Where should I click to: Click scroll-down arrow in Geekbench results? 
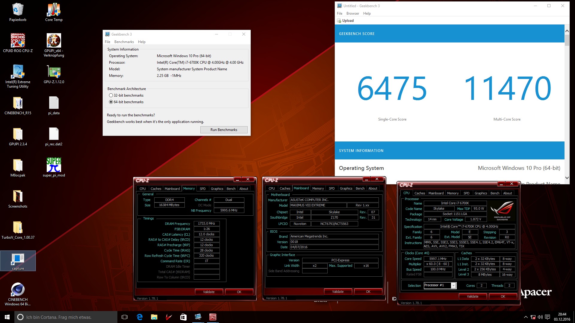coord(567,178)
